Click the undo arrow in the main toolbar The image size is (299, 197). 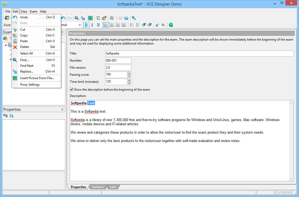(x=63, y=18)
